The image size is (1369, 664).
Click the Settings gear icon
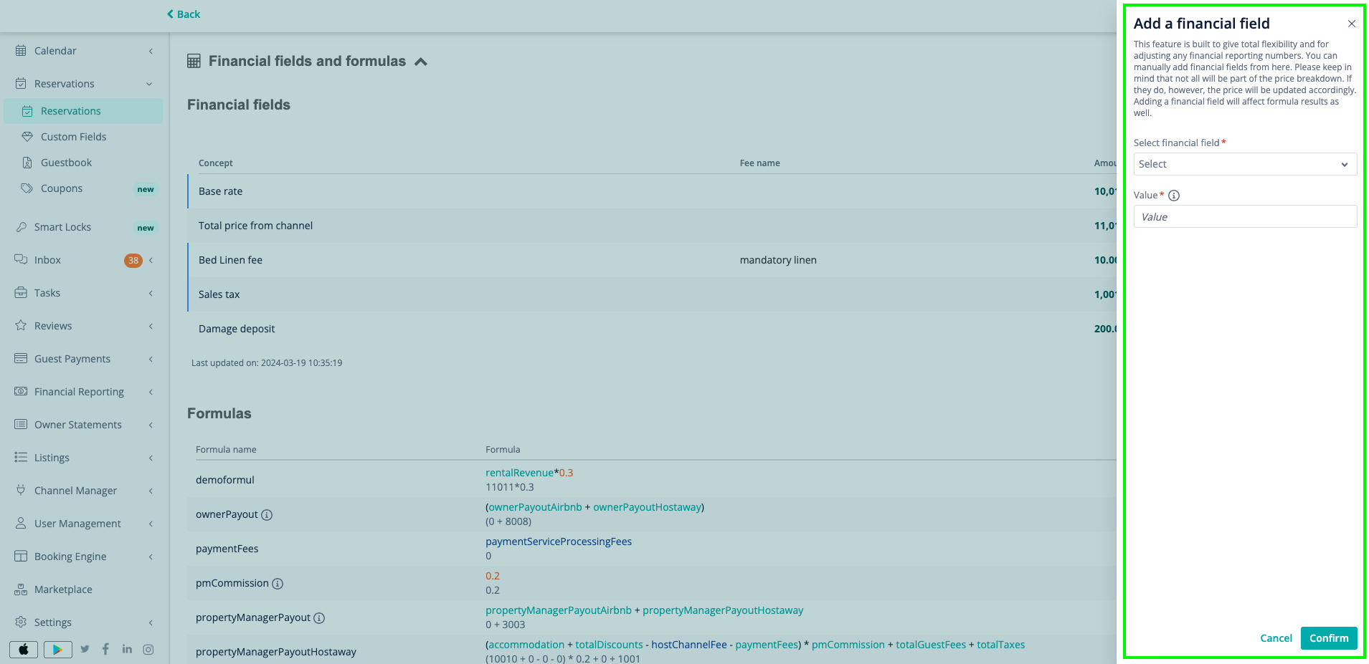click(x=21, y=622)
